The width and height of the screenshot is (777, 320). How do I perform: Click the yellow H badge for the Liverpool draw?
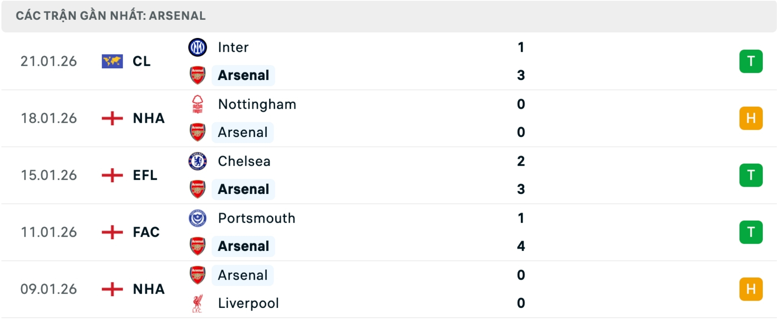coord(751,289)
